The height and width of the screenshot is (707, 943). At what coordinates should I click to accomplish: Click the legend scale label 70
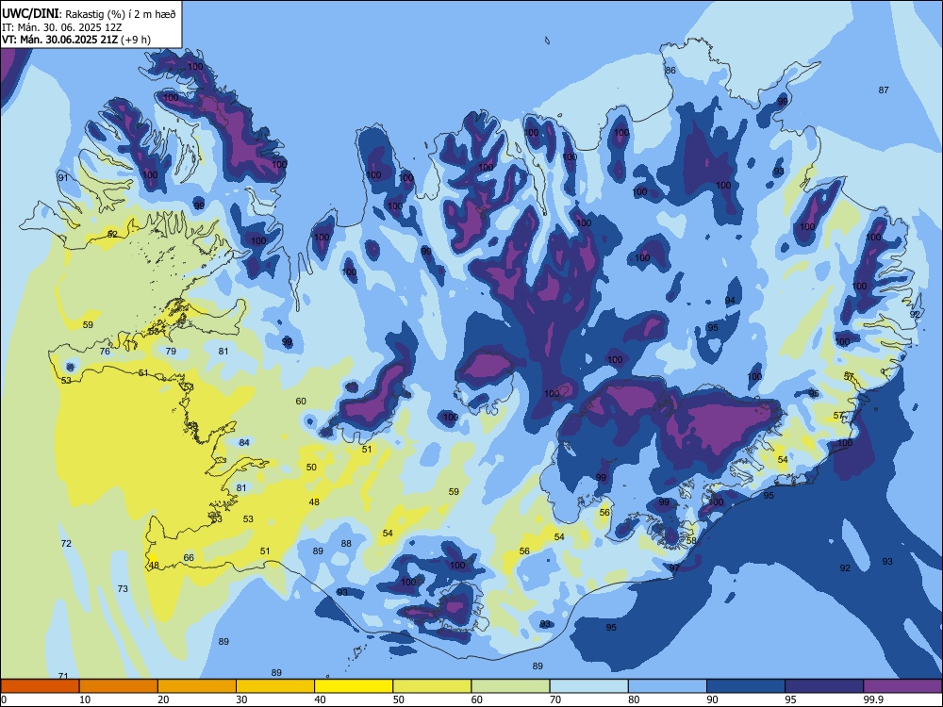(555, 699)
